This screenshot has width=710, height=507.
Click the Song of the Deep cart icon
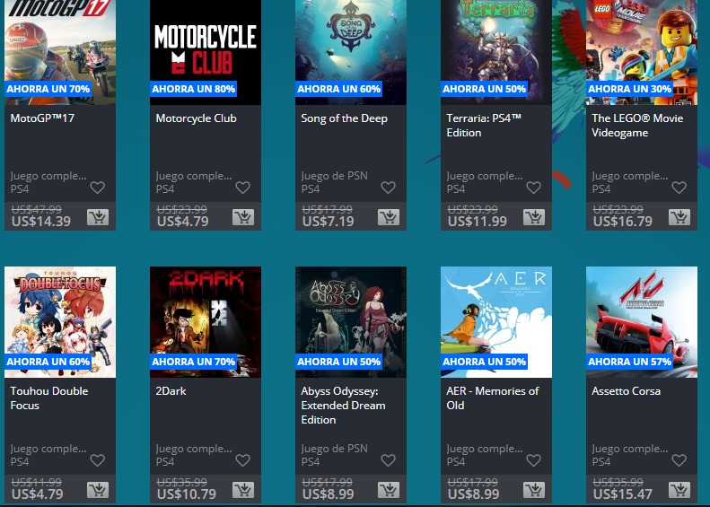(389, 218)
